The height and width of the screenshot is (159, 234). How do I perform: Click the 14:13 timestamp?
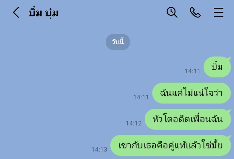pos(99,150)
